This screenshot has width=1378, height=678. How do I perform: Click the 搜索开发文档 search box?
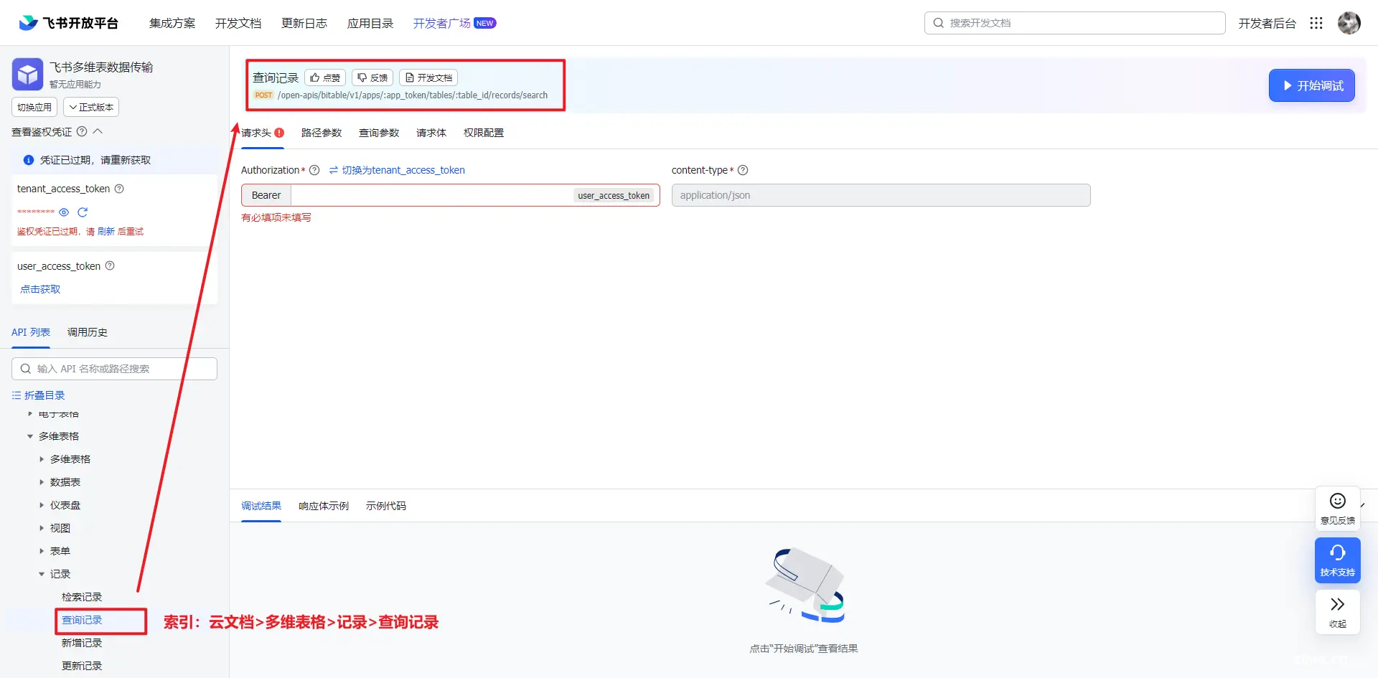(x=1074, y=23)
